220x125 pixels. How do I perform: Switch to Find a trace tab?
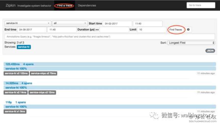(64, 5)
